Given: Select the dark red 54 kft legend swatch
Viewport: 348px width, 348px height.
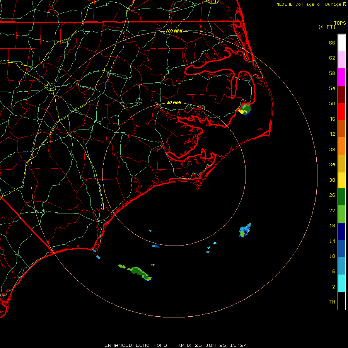Looking at the screenshot, I should click(341, 94).
